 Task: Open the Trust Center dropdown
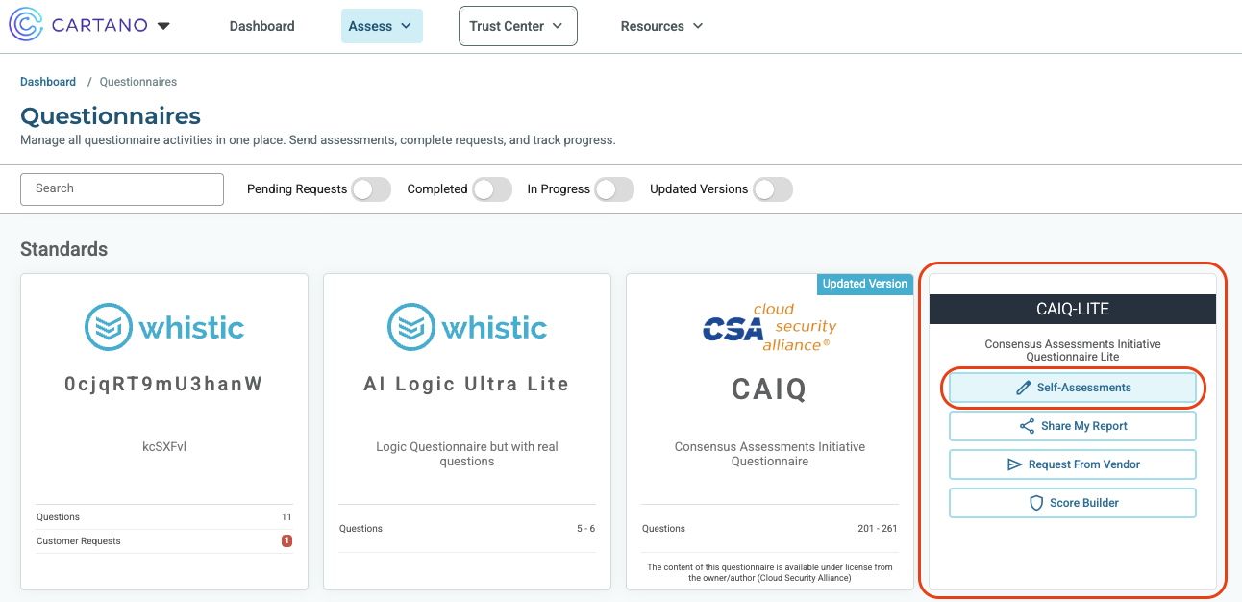tap(518, 26)
